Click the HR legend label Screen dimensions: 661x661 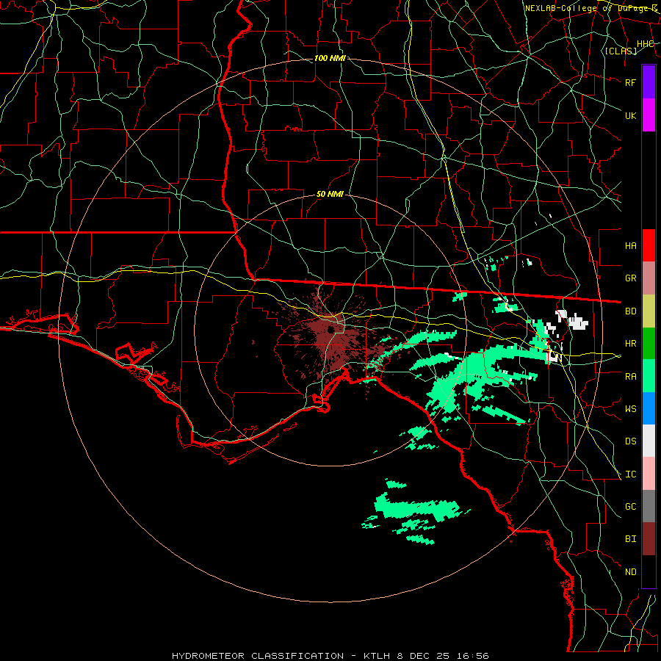point(631,344)
